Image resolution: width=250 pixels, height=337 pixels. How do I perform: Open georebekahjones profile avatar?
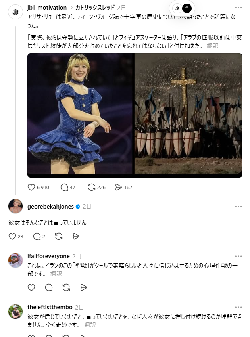[x=15, y=206]
